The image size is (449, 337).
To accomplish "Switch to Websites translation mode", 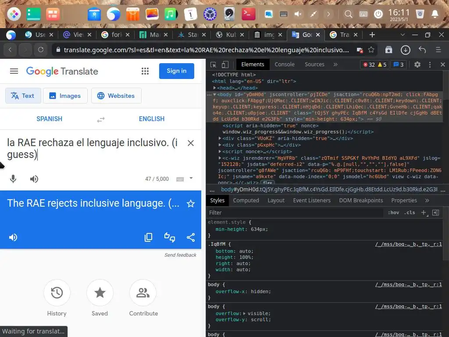I will tap(116, 96).
